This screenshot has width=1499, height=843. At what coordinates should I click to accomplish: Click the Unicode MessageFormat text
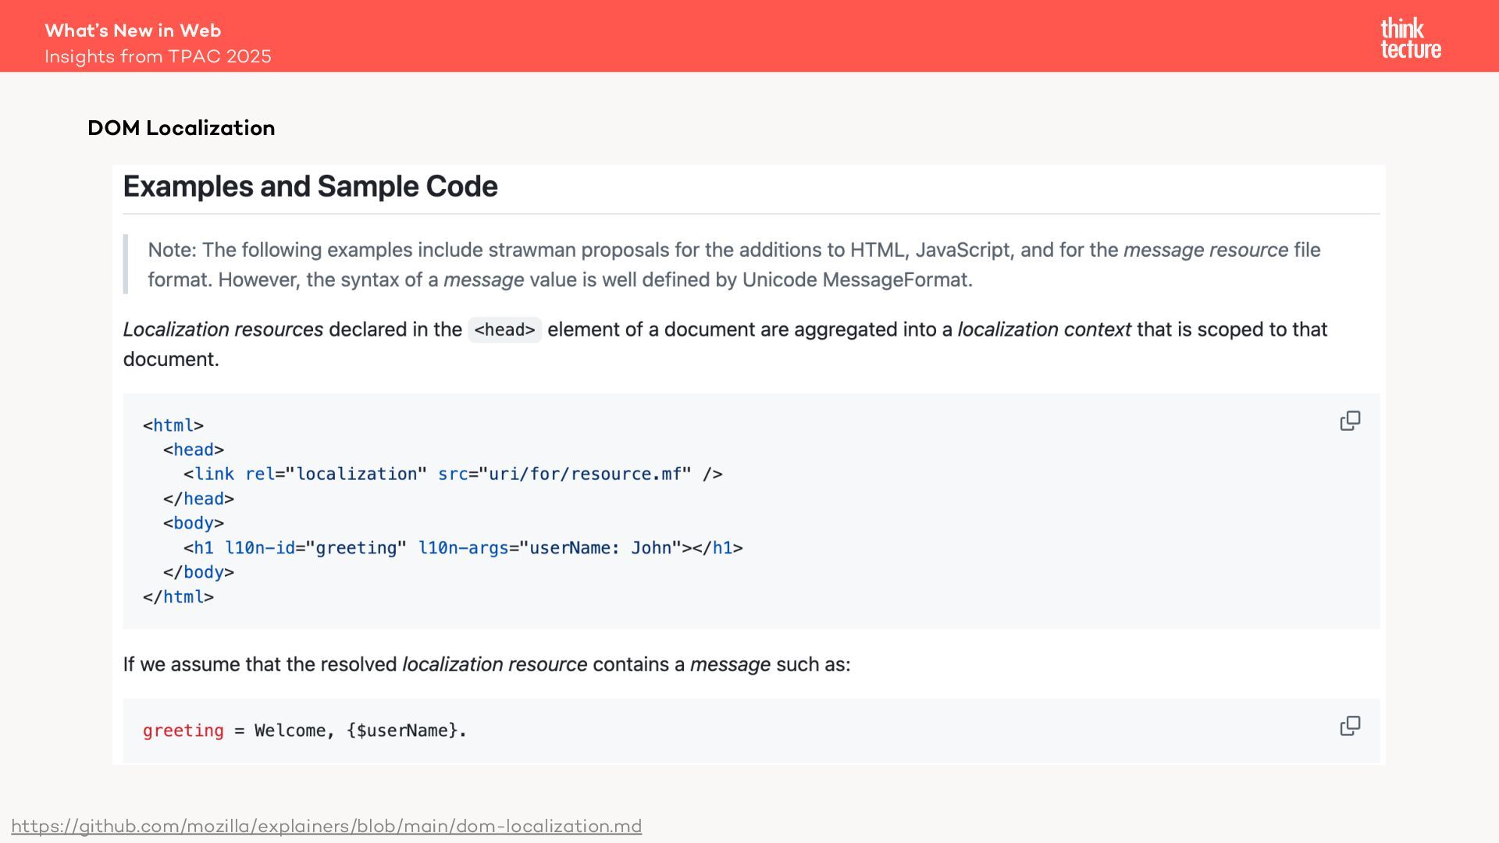(856, 280)
